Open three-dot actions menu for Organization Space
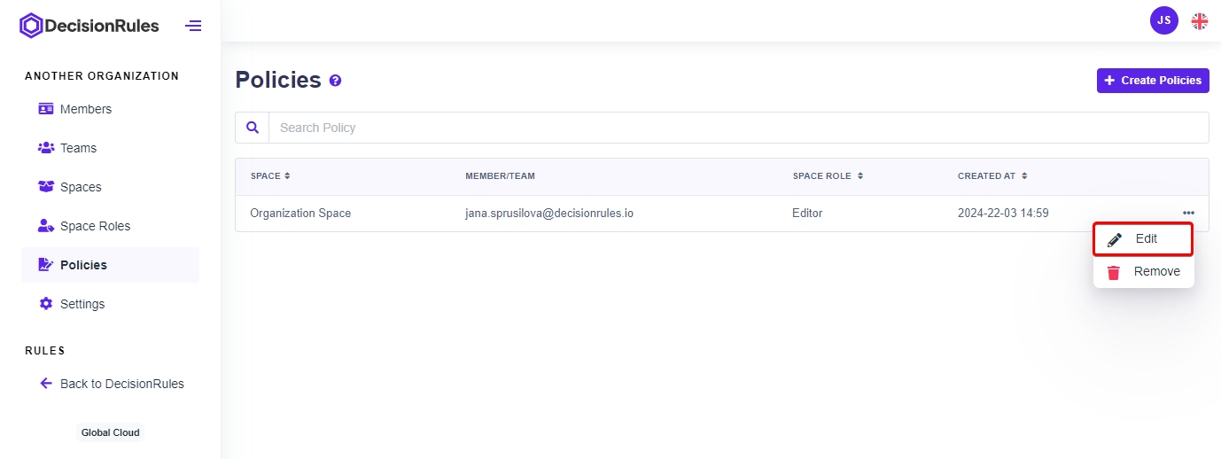Viewport: 1221px width, 459px height. point(1188,213)
